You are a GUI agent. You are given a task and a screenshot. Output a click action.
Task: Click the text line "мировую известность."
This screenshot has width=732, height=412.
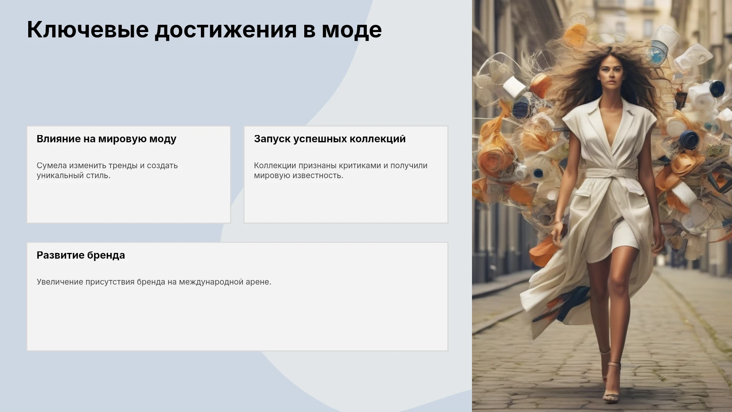pos(299,175)
